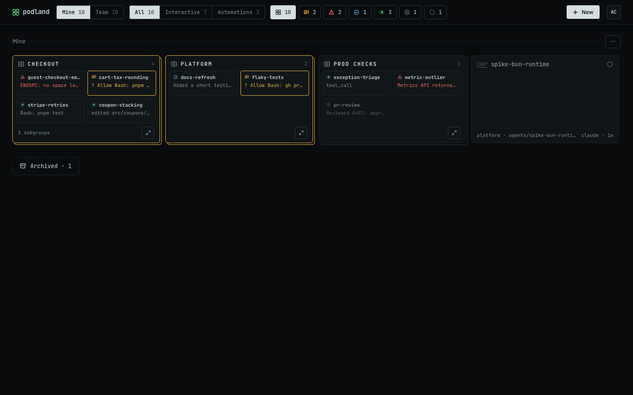633x395 pixels.
Task: Open the stripe-retries agent card
Action: pyautogui.click(x=51, y=111)
